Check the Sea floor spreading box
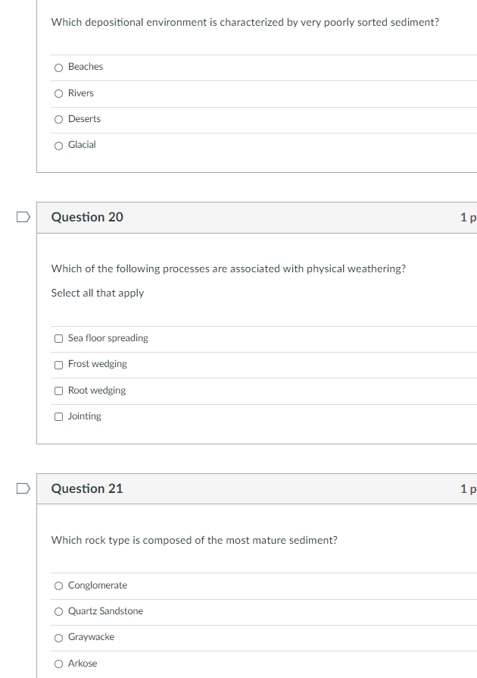The image size is (477, 678). coord(59,339)
